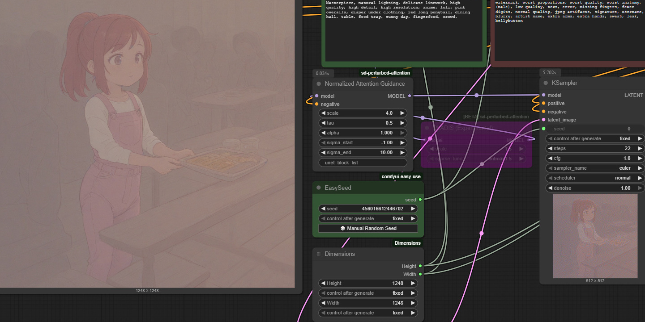Click the negative input port of Normalized Attention Guidance

(317, 104)
